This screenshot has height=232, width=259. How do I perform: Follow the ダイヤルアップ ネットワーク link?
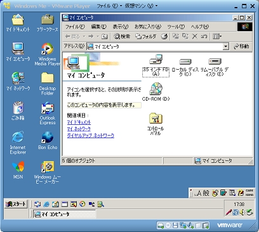coord(91,136)
